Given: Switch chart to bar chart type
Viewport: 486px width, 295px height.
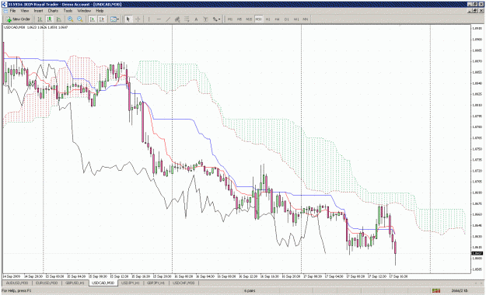Looking at the screenshot, I should [40, 19].
